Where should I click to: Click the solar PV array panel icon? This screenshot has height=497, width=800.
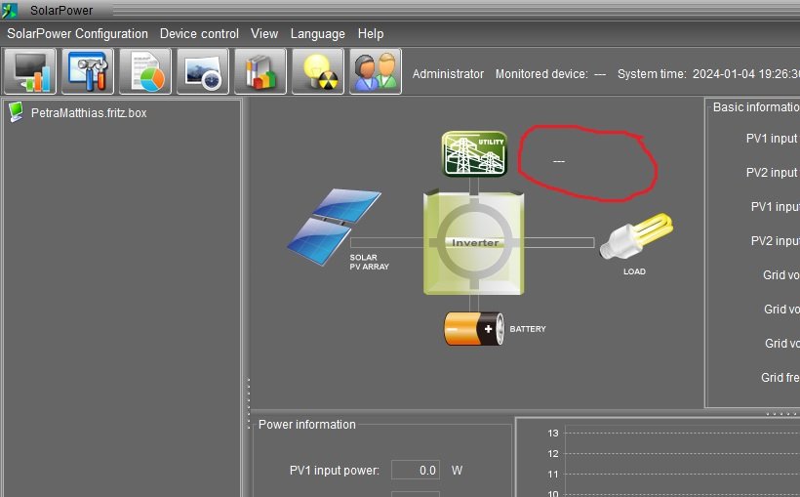tap(320, 223)
